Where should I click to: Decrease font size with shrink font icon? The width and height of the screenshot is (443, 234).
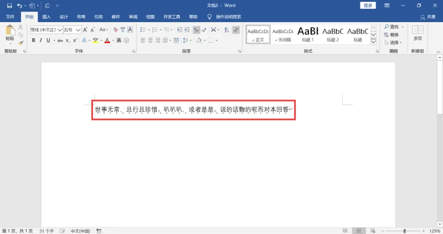(92, 30)
